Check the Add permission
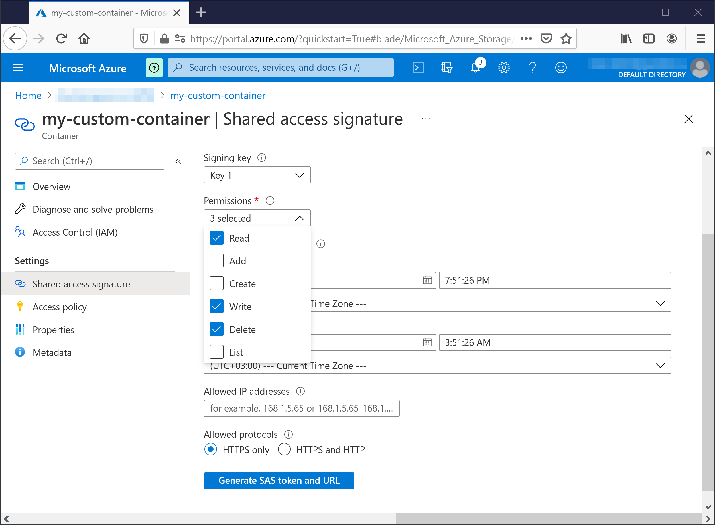The height and width of the screenshot is (525, 715). pyautogui.click(x=216, y=261)
